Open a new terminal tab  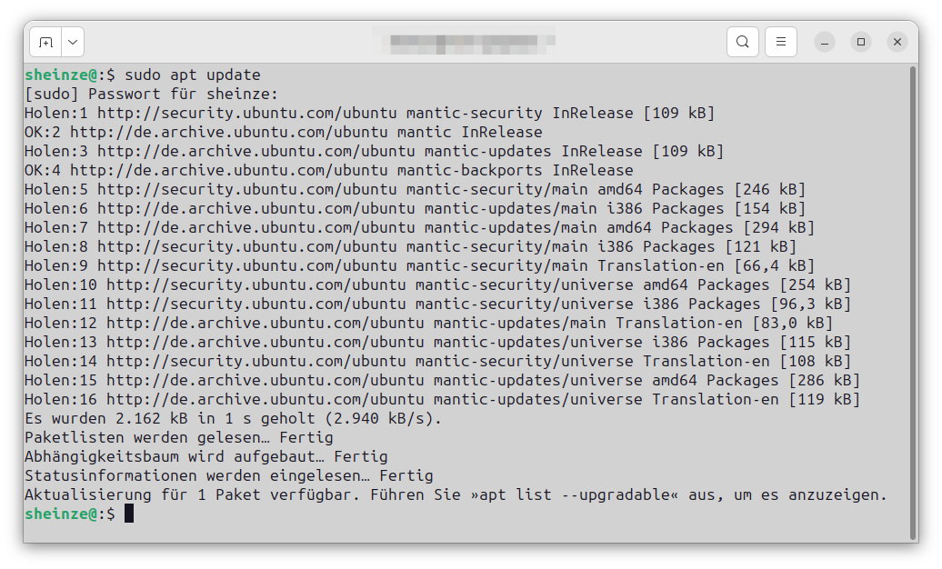point(48,41)
